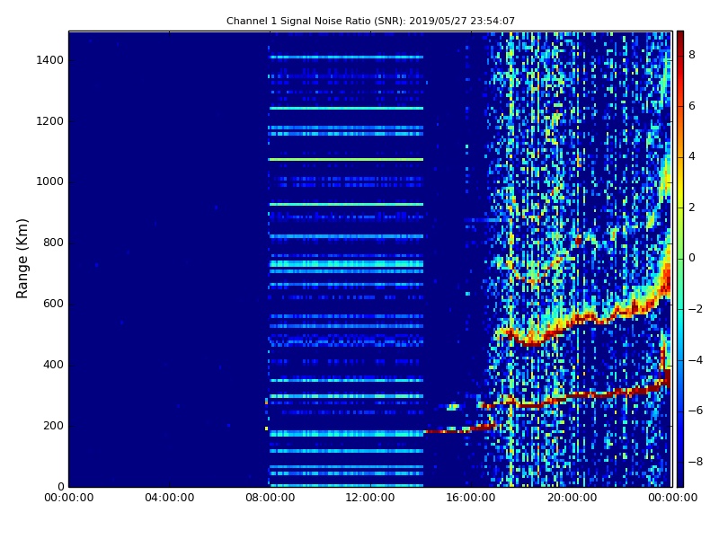Click the SNR colorbar gradient strip

click(x=680, y=259)
